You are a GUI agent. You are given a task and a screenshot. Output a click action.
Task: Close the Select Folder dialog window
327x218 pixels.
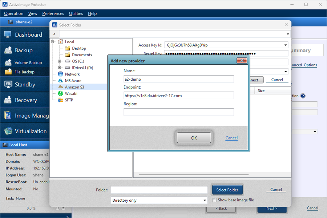(286, 25)
